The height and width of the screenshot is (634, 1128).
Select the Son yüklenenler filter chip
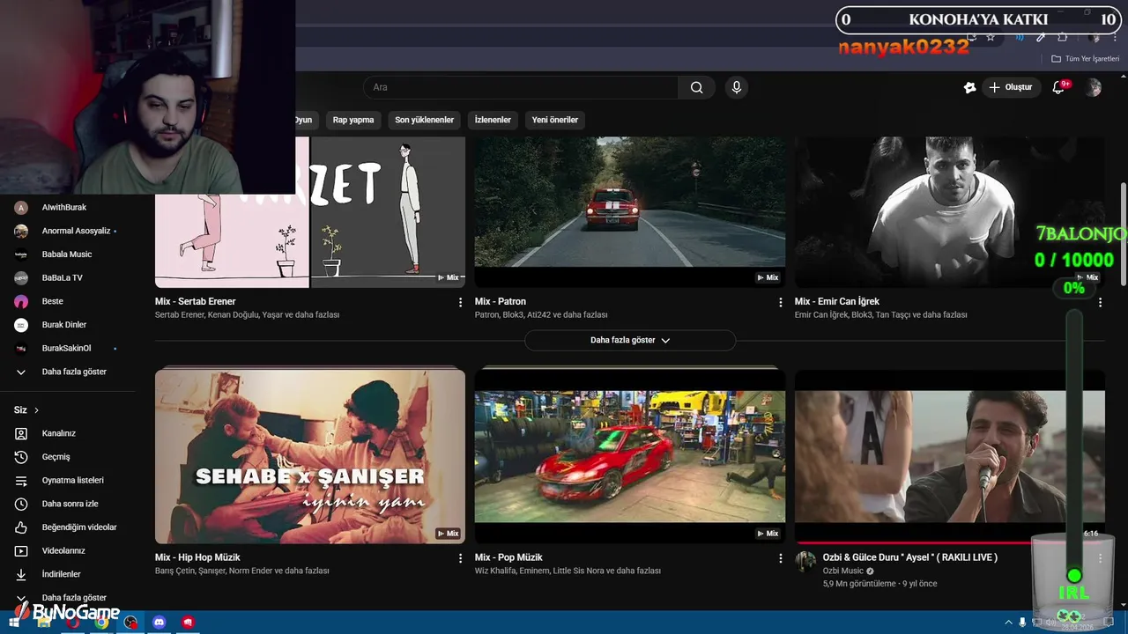coord(424,120)
